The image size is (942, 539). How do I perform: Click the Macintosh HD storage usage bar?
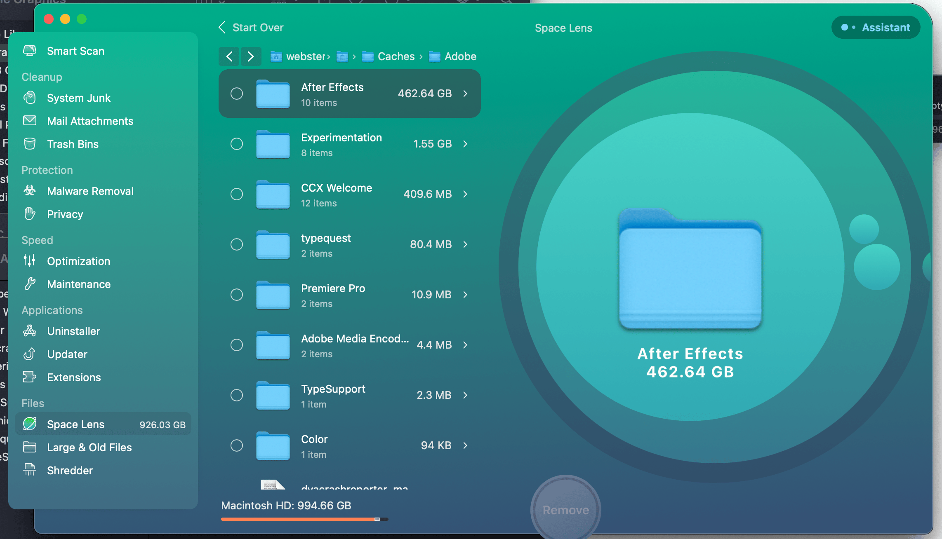click(x=304, y=519)
